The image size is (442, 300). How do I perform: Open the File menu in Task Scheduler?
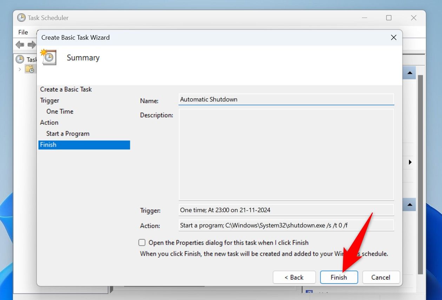[x=23, y=32]
